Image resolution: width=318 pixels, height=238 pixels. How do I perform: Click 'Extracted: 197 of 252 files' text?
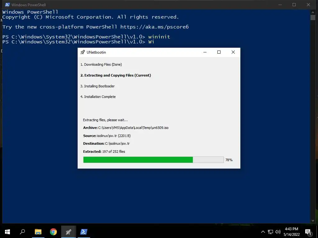(x=104, y=152)
